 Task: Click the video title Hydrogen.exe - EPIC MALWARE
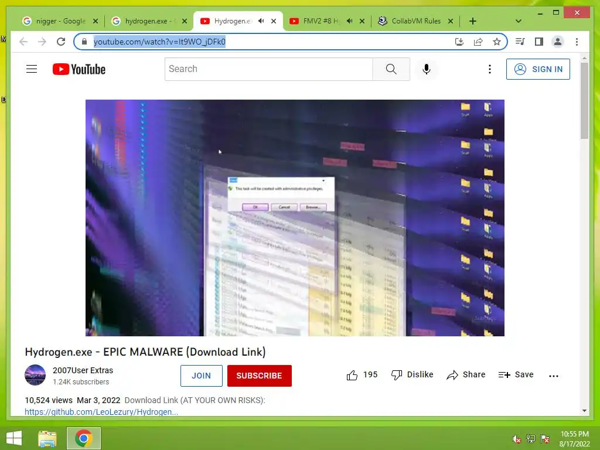[x=145, y=352]
